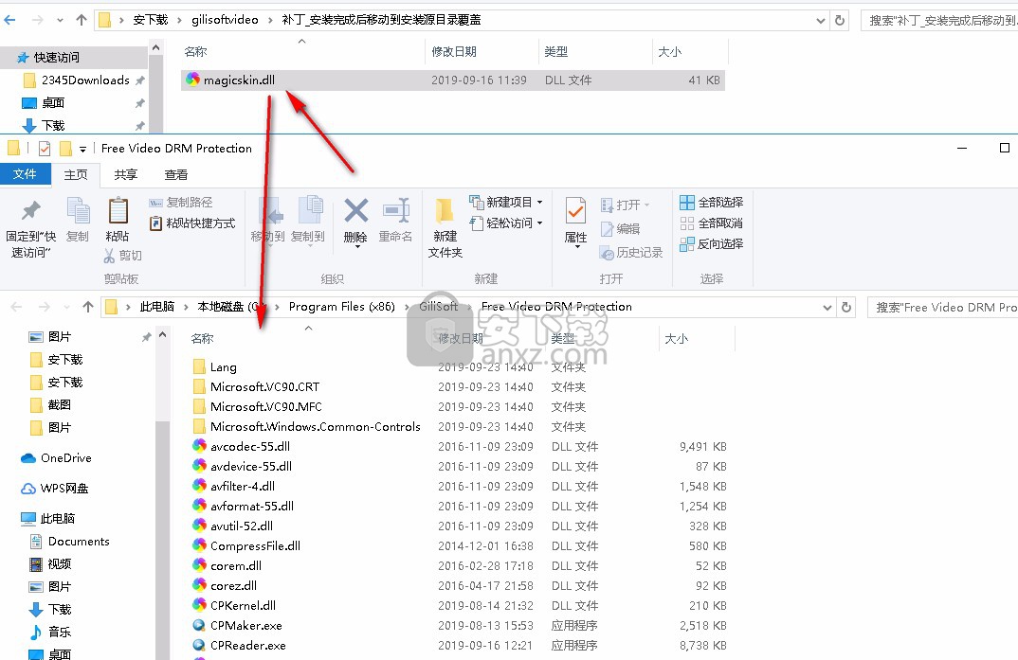
Task: Select the Microsoft.VC90.MFC folder
Action: pos(266,407)
